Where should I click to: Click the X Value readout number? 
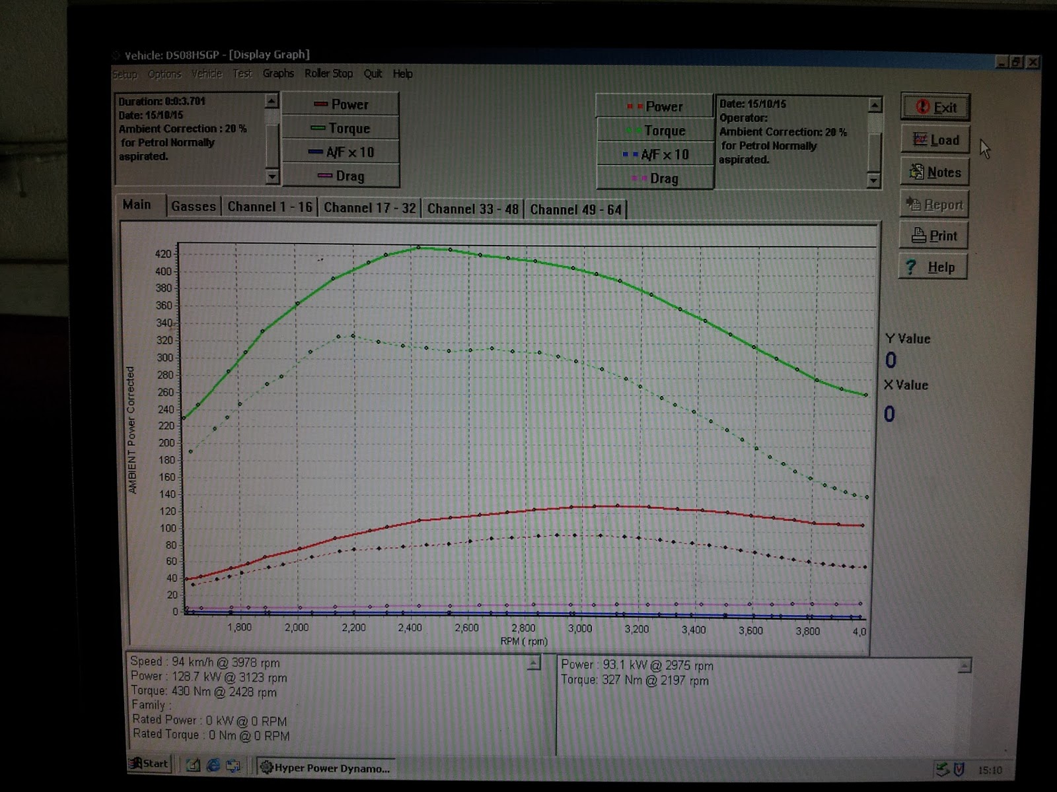click(889, 414)
